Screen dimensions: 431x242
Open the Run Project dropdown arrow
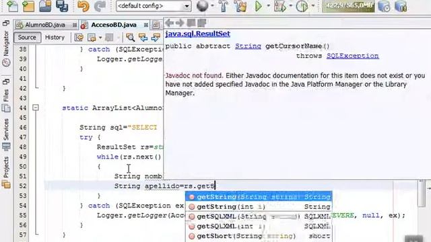click(268, 6)
